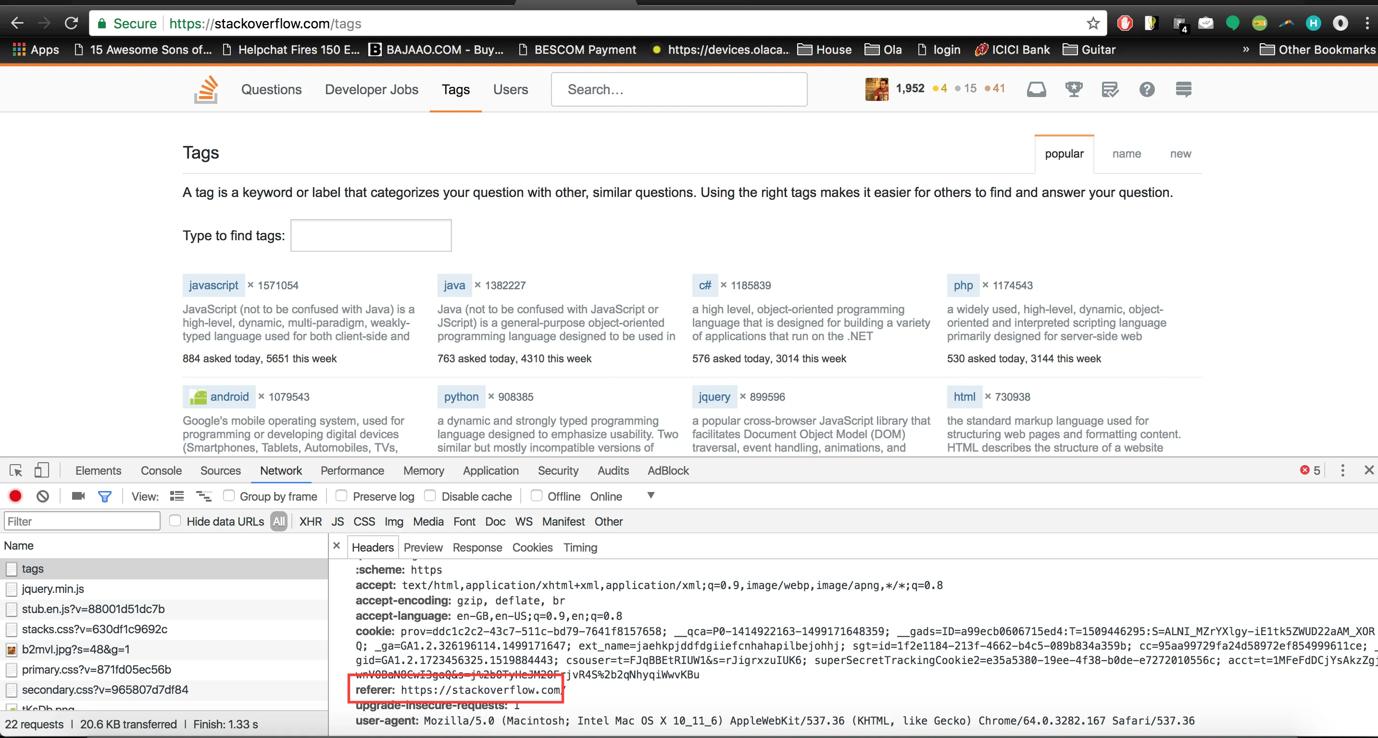Open the javascript tag link
Image resolution: width=1378 pixels, height=738 pixels.
[213, 285]
